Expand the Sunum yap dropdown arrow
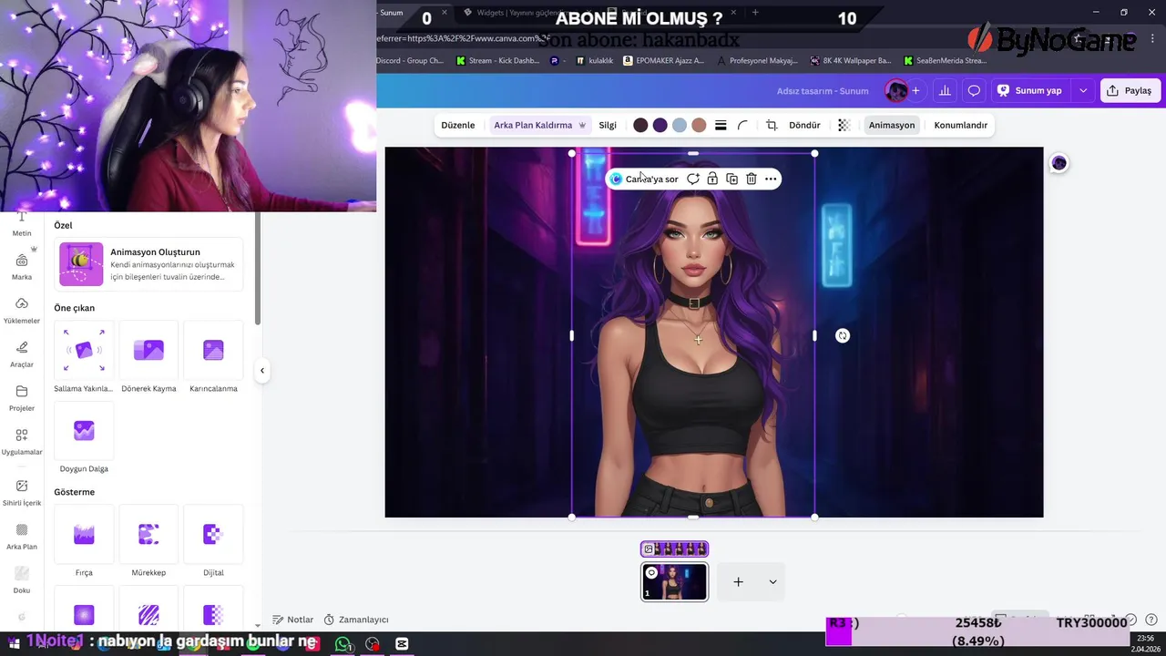This screenshot has height=656, width=1166. pyautogui.click(x=1083, y=90)
